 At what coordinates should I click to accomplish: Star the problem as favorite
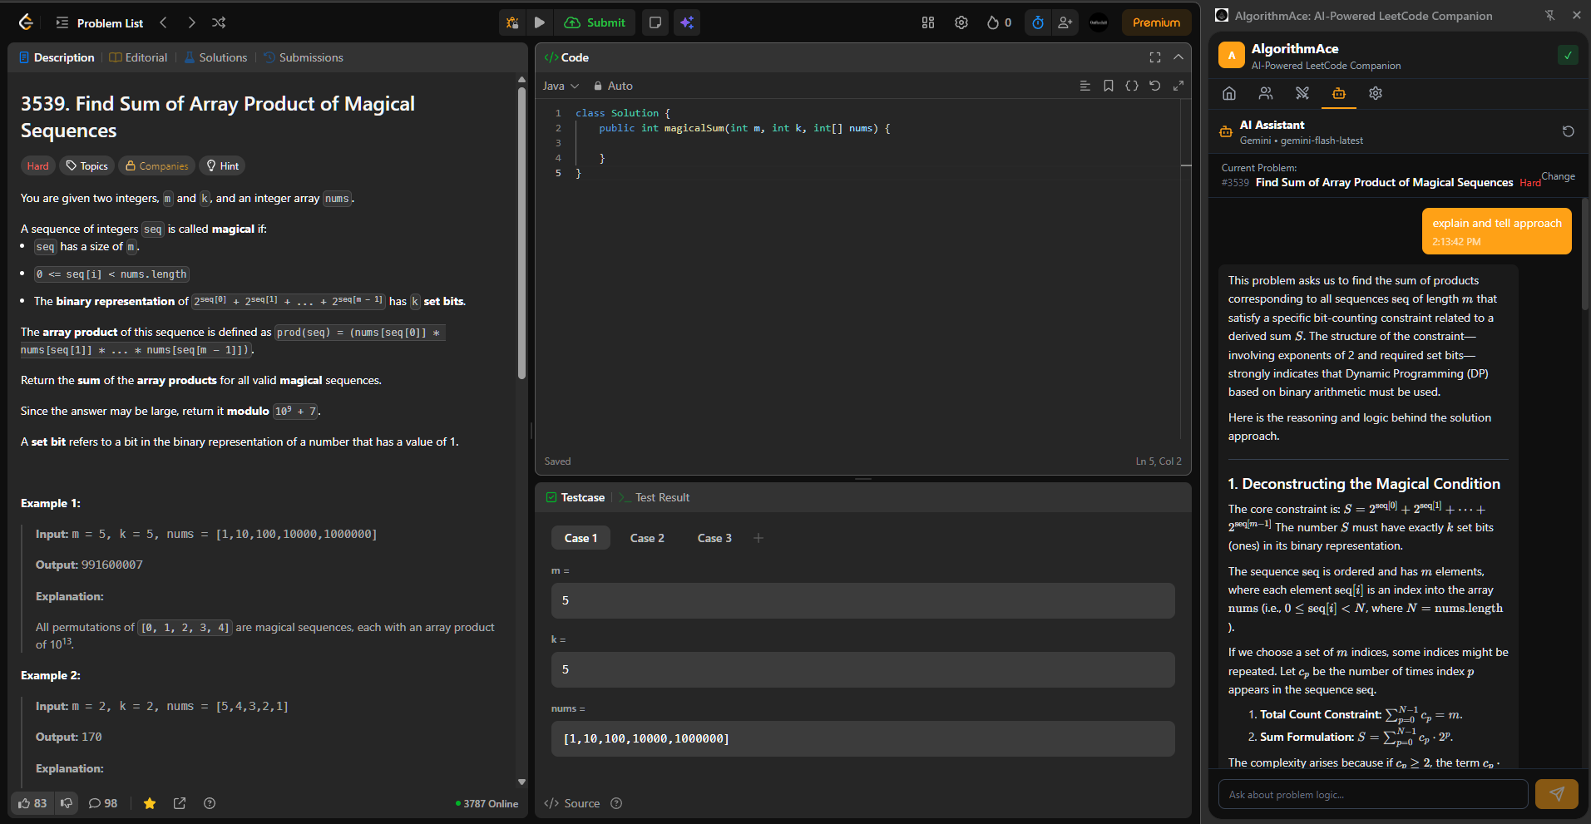pos(149,803)
